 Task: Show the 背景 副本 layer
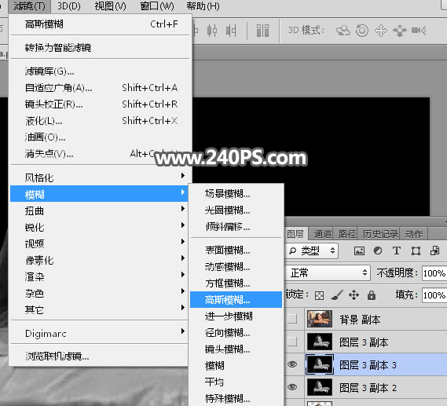pos(292,319)
